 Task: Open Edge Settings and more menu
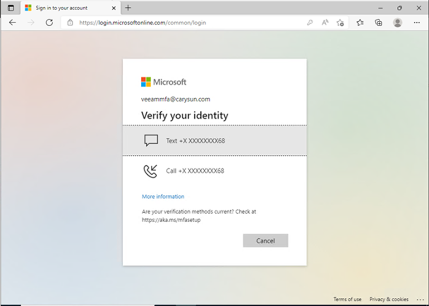pos(417,23)
